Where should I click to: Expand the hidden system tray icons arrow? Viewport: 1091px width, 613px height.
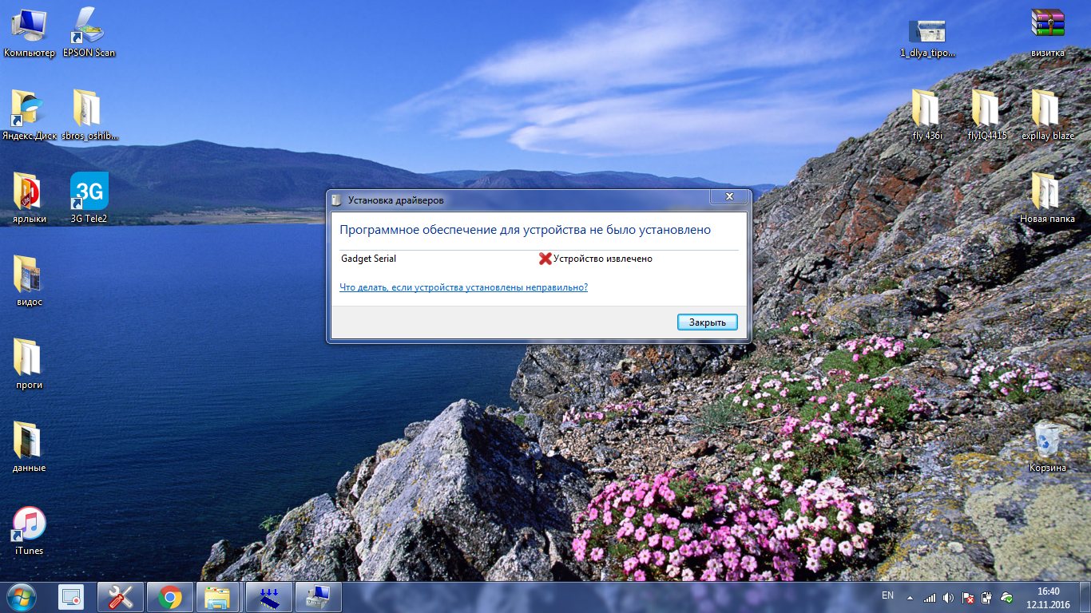coord(909,597)
